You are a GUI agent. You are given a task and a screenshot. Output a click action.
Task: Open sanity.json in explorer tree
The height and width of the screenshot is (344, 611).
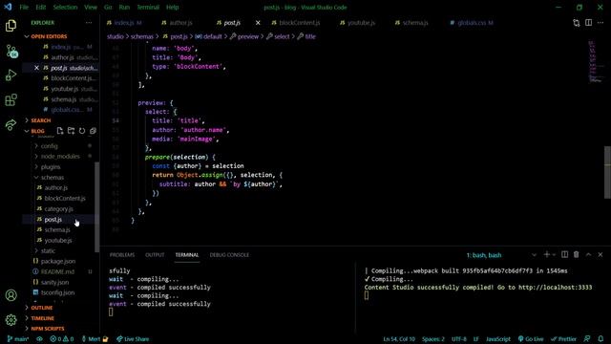tap(54, 283)
